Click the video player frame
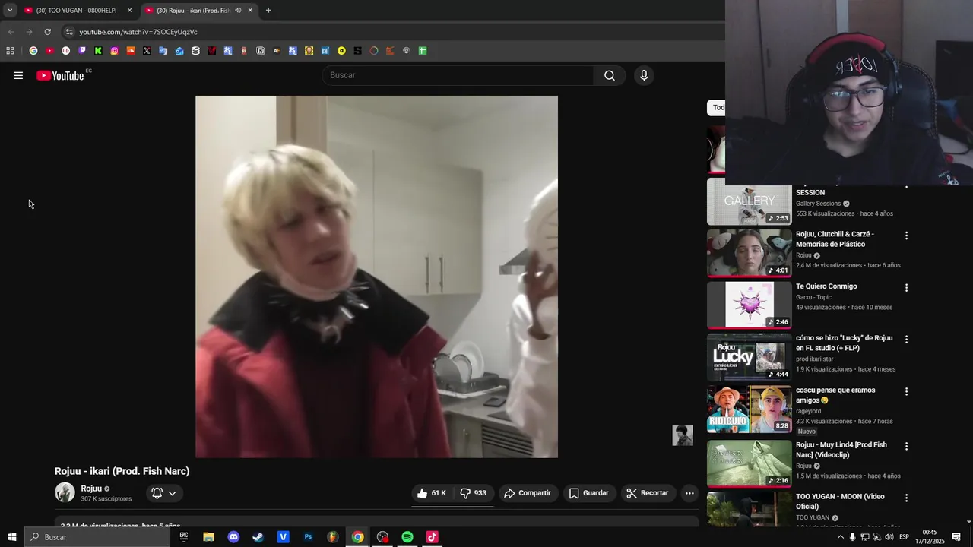This screenshot has width=973, height=547. tap(376, 277)
